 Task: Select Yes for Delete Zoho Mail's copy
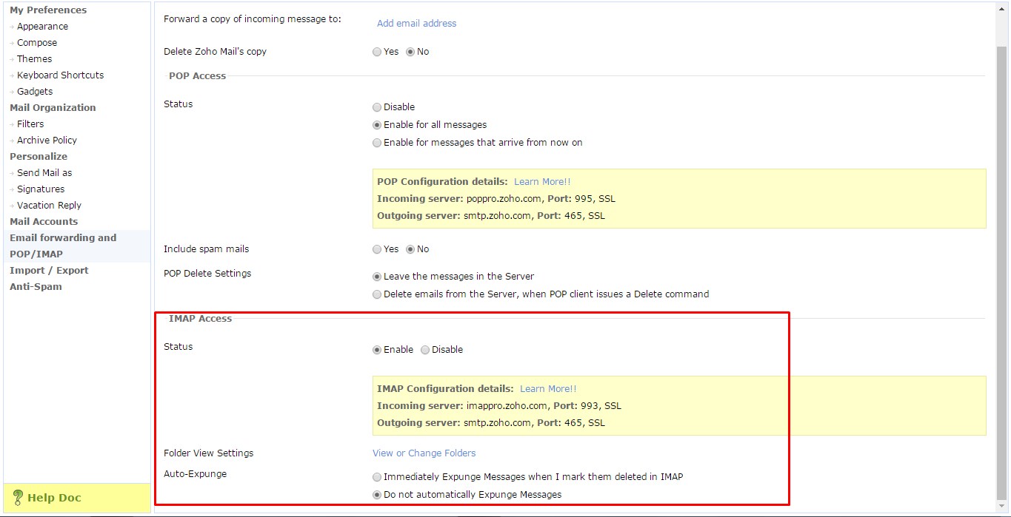tap(377, 52)
